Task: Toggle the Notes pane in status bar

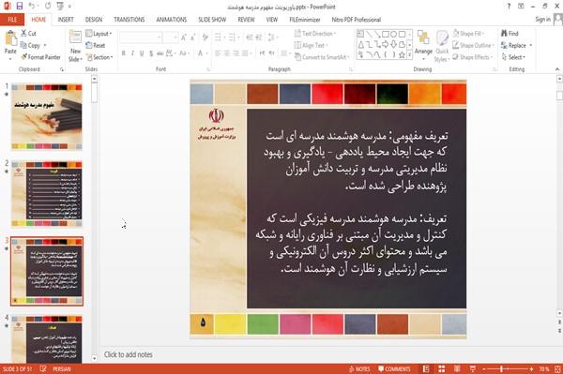Action: pyautogui.click(x=359, y=368)
